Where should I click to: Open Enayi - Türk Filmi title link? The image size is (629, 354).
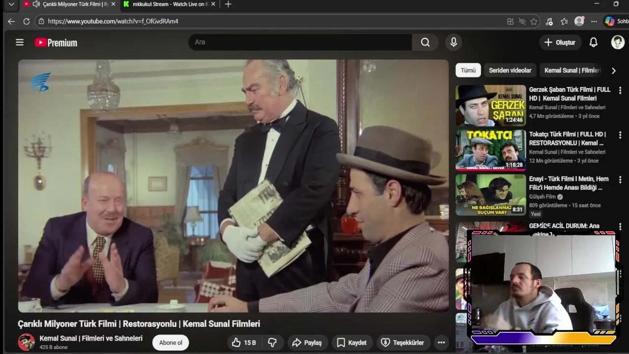(569, 183)
